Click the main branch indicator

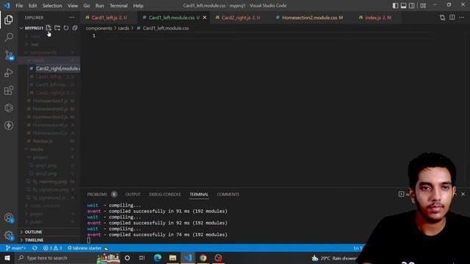16,248
